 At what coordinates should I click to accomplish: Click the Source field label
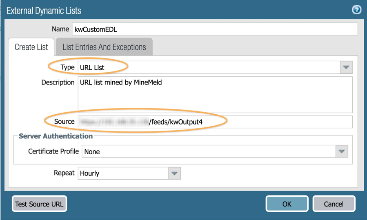pyautogui.click(x=65, y=121)
